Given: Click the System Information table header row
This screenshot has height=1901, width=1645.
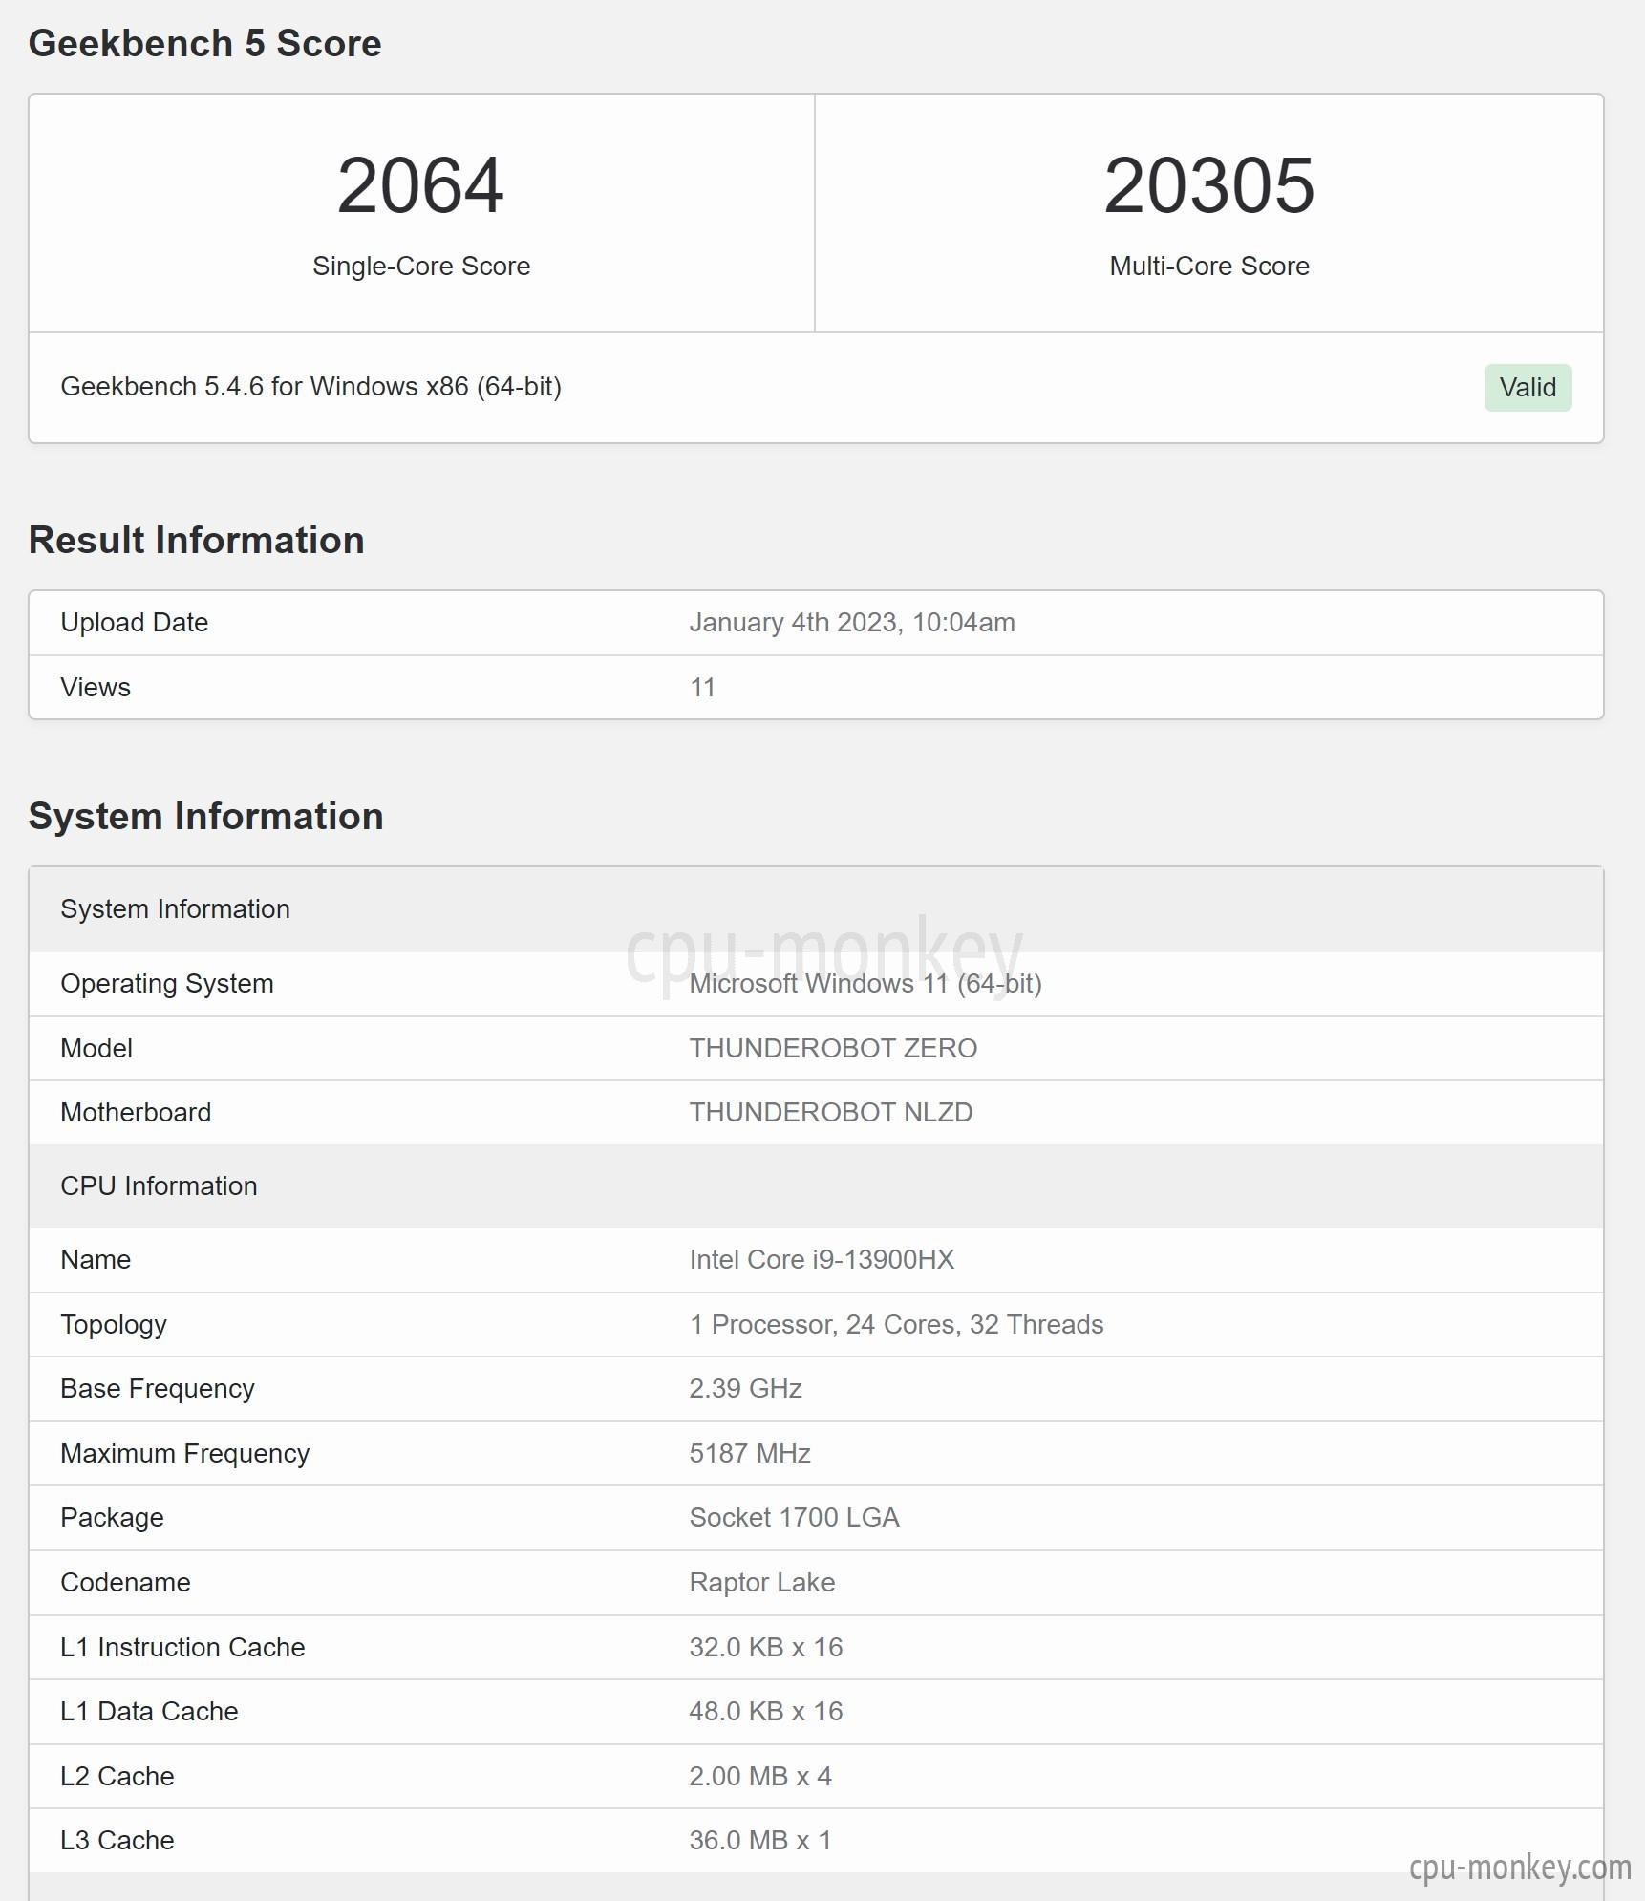Looking at the screenshot, I should click(816, 909).
